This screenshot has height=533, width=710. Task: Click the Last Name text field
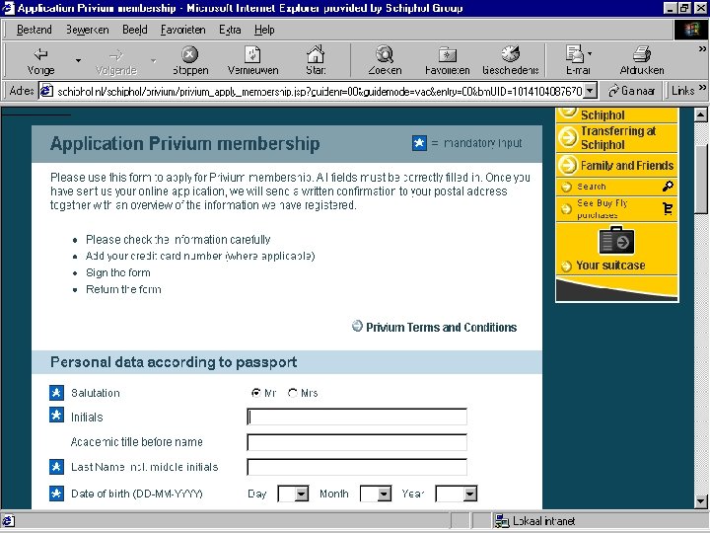357,467
